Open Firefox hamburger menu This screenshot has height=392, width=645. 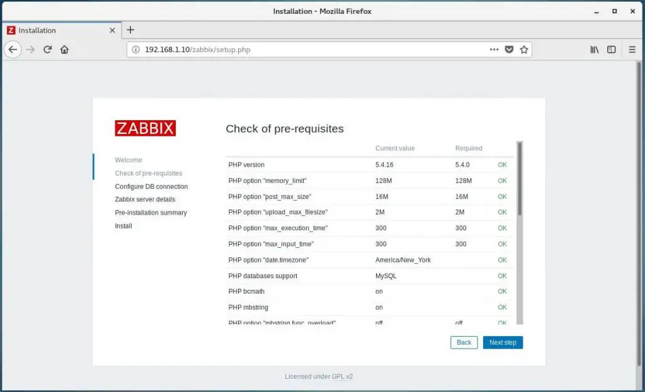[632, 50]
